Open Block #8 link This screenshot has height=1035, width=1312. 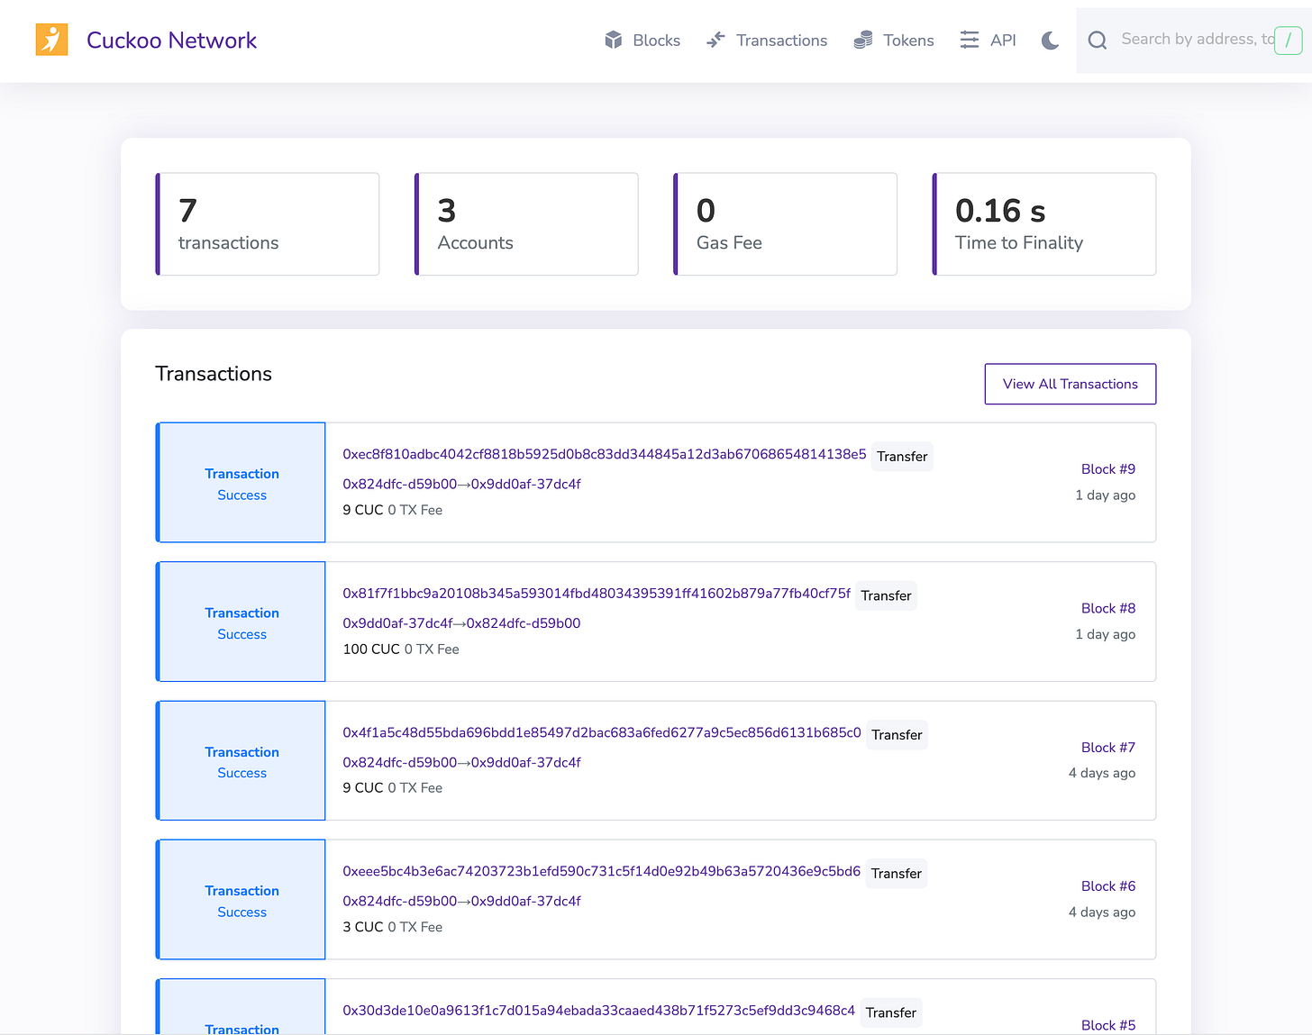pos(1108,608)
